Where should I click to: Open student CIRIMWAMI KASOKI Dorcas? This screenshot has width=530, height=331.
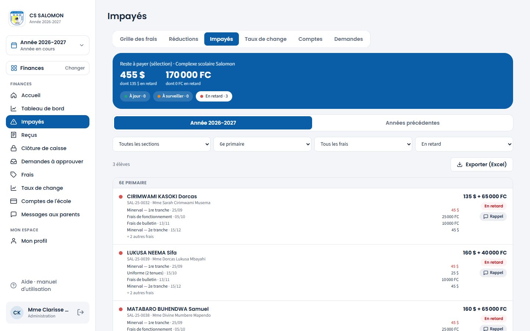tap(162, 196)
